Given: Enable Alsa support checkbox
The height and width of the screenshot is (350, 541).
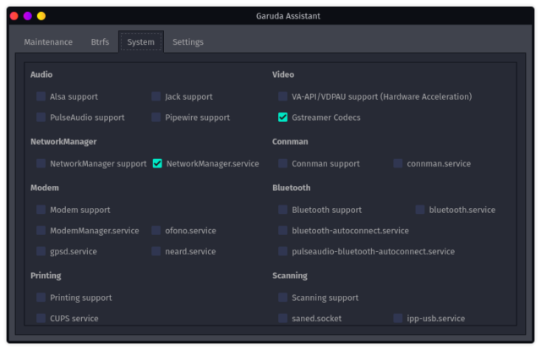Looking at the screenshot, I should point(41,96).
